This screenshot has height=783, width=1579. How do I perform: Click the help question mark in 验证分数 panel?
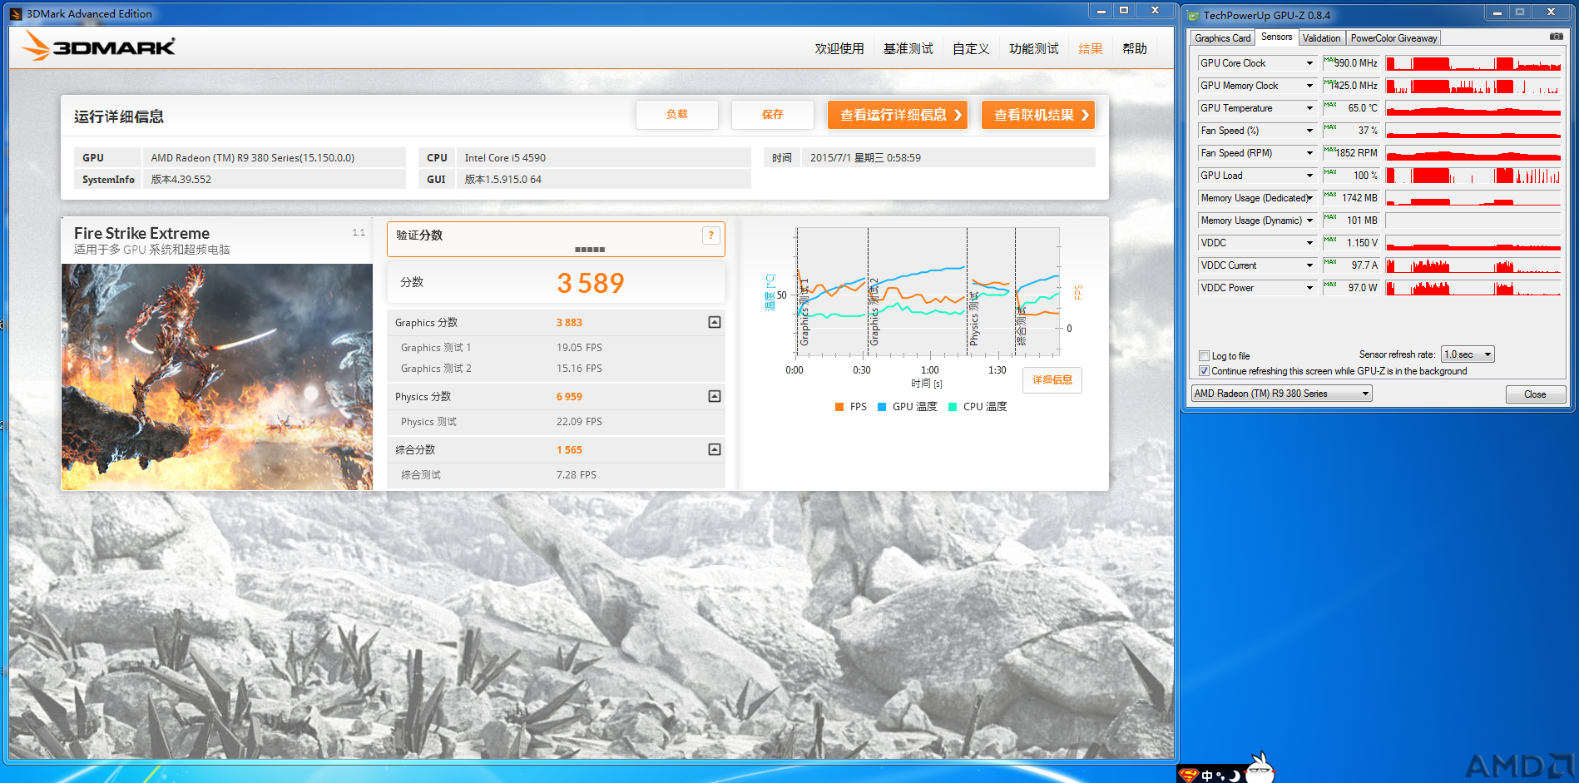click(x=710, y=235)
